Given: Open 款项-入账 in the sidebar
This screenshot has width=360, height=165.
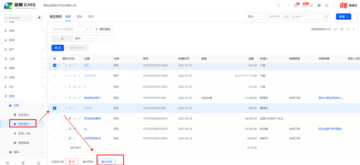Looking at the screenshot, I should tap(24, 134).
